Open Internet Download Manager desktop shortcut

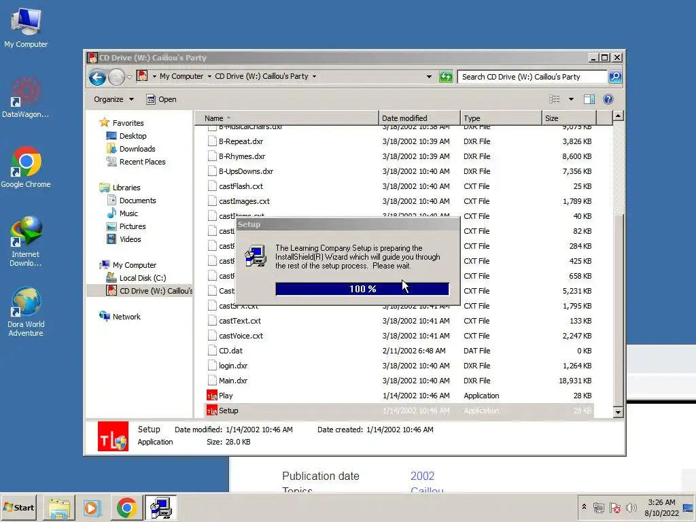[x=26, y=241]
